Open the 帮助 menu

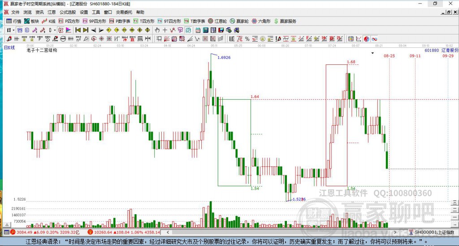pyautogui.click(x=140, y=12)
